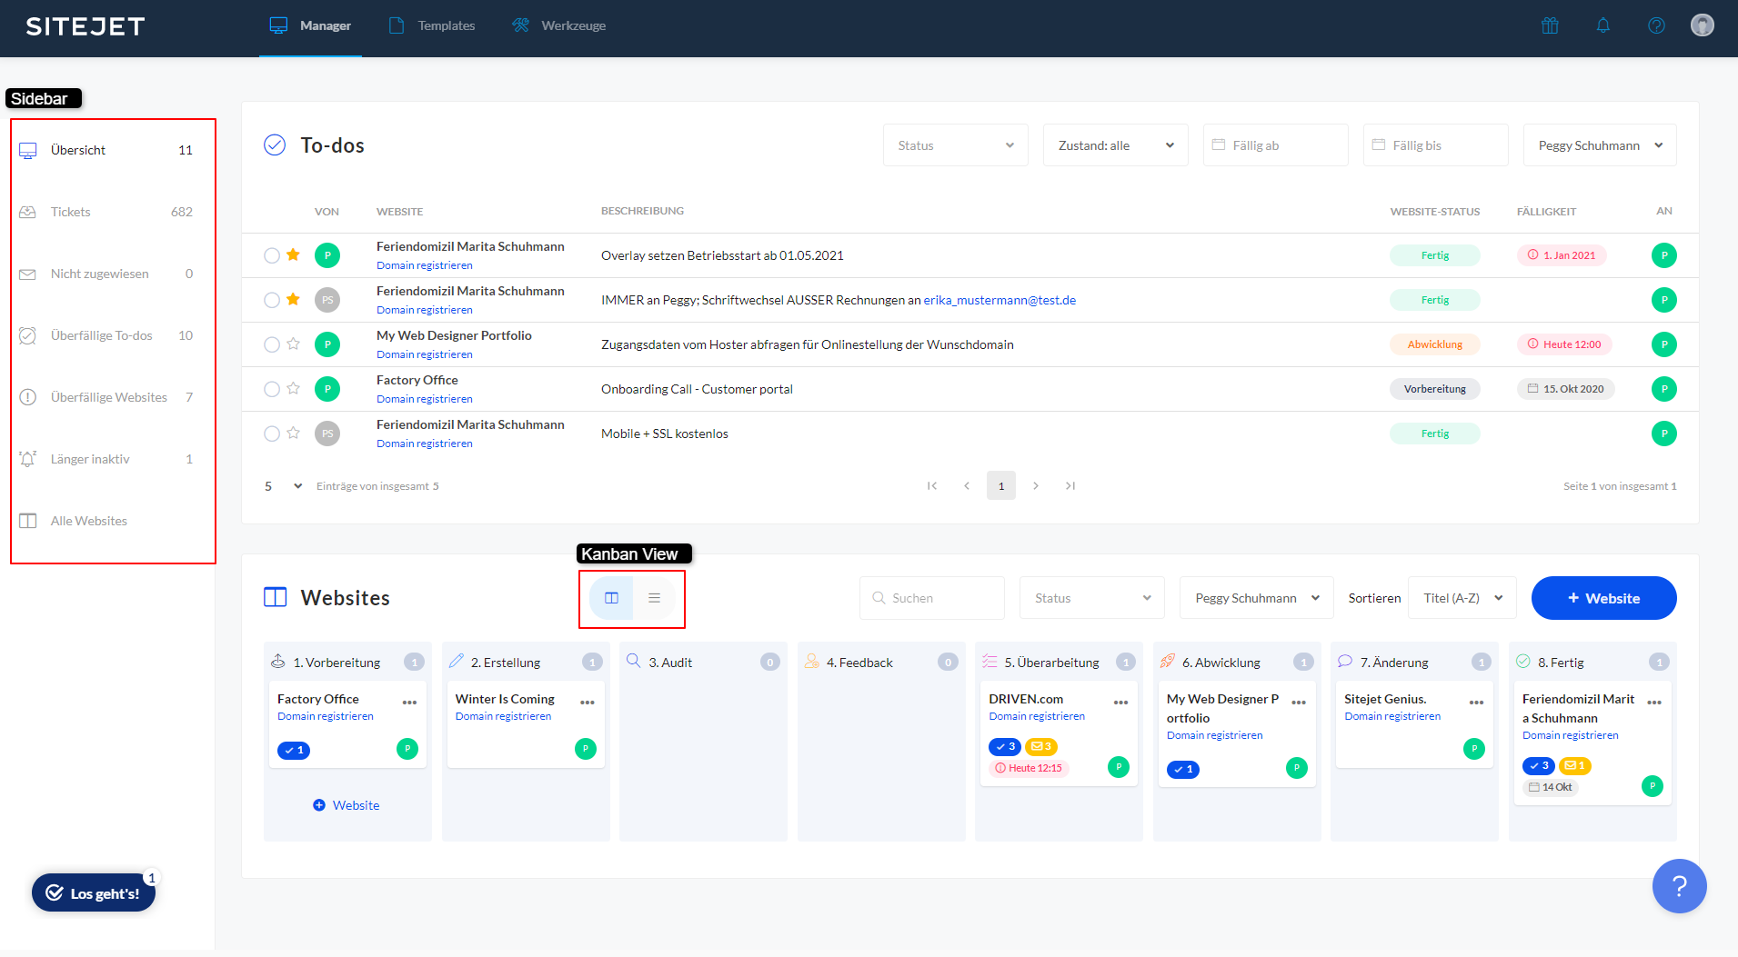Click the Heute 12:15 due badge
Viewport: 1738px width, 957px height.
pos(1029,768)
